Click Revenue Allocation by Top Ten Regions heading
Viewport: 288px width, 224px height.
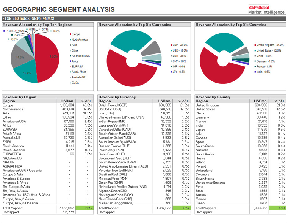[x=37, y=25]
